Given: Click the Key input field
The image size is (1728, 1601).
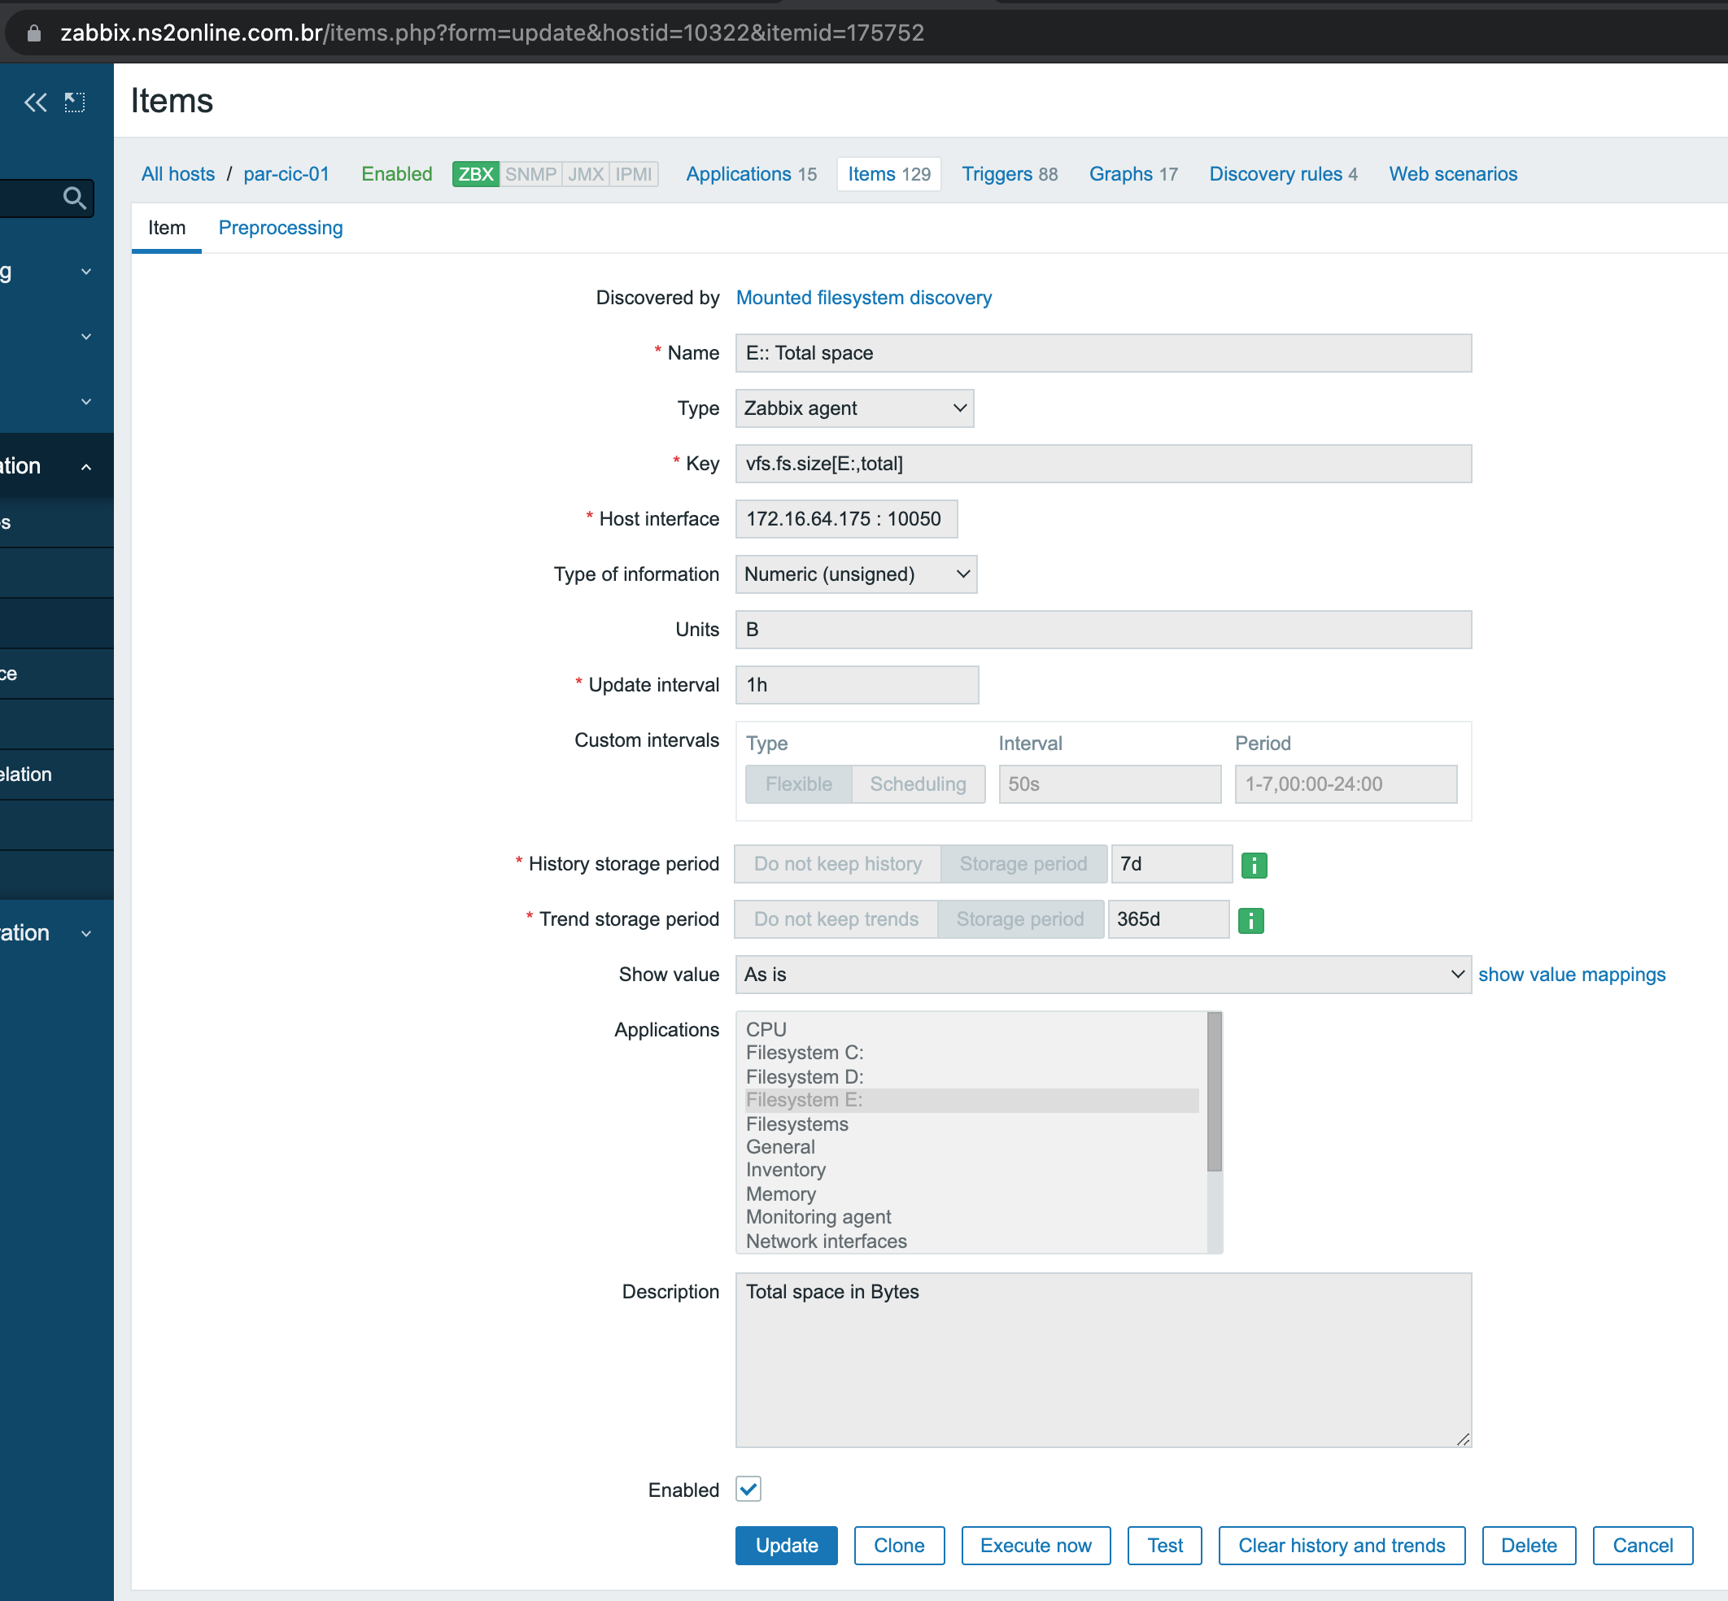Looking at the screenshot, I should [1102, 464].
